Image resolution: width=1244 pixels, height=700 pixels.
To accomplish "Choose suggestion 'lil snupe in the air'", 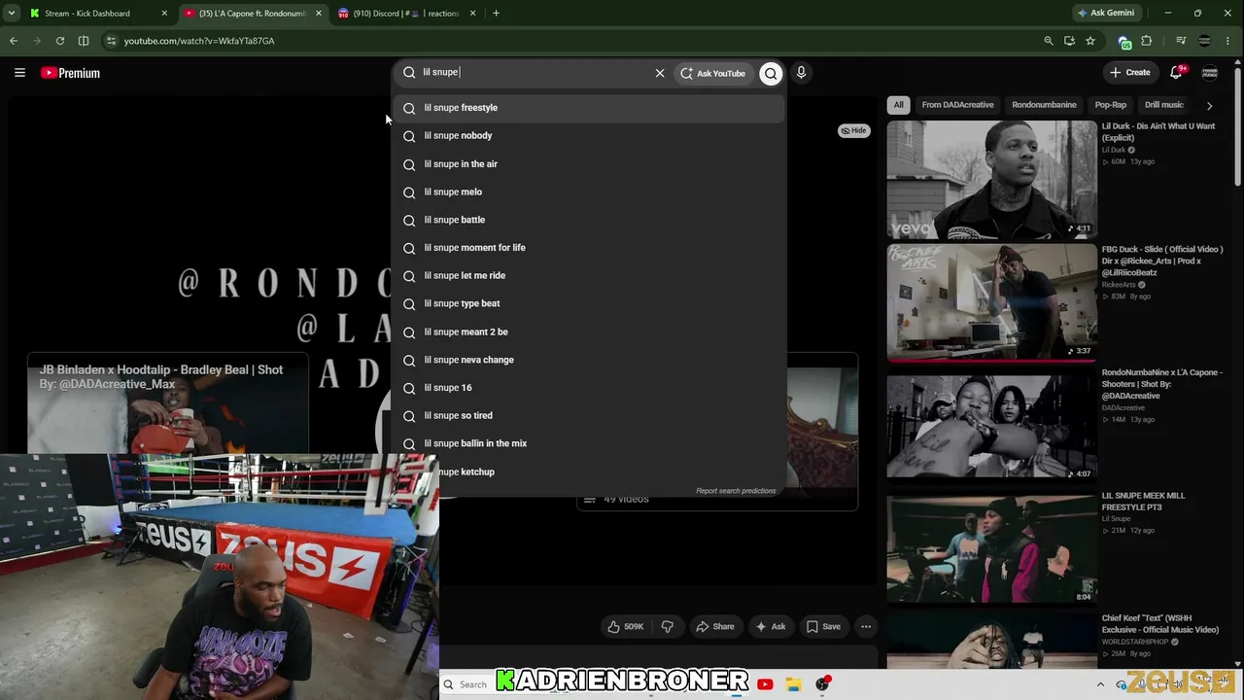I will [588, 164].
